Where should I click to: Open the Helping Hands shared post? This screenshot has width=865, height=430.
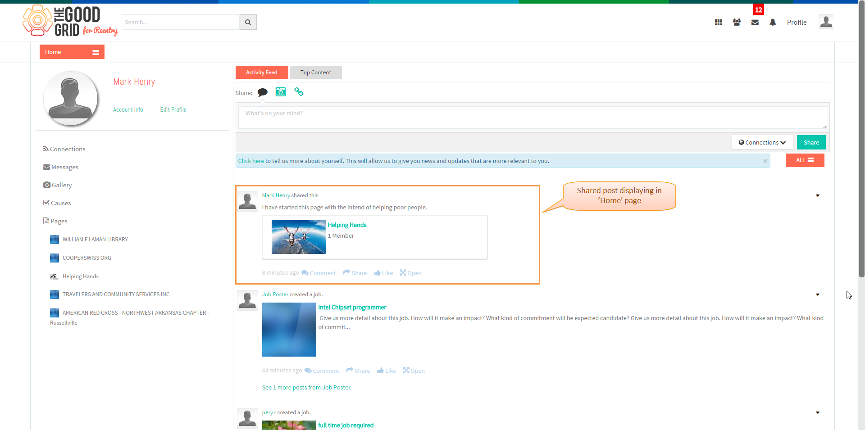(410, 273)
